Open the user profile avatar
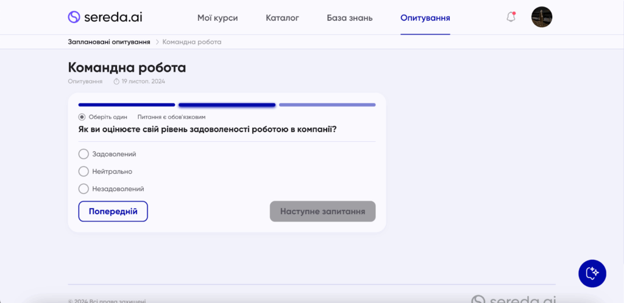624x303 pixels. pos(541,17)
